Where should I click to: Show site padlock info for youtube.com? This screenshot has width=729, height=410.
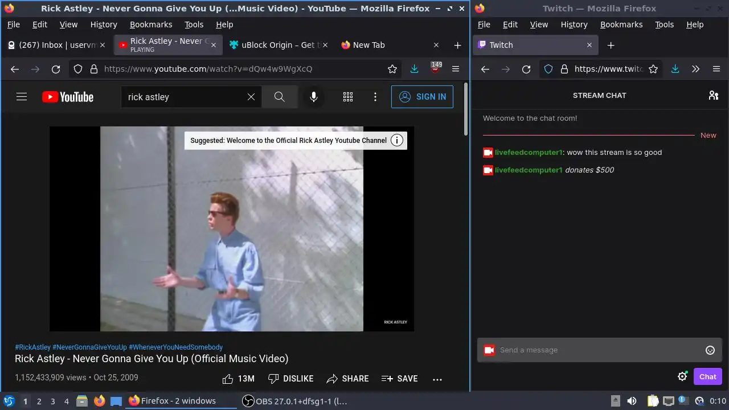[94, 69]
